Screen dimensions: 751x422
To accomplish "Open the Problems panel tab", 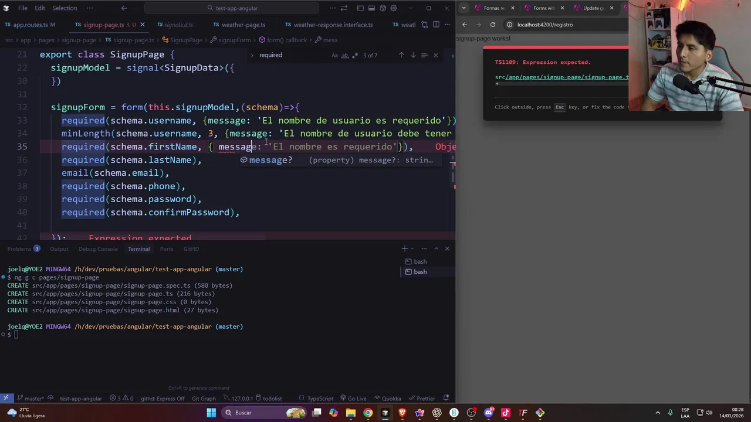I will point(23,249).
